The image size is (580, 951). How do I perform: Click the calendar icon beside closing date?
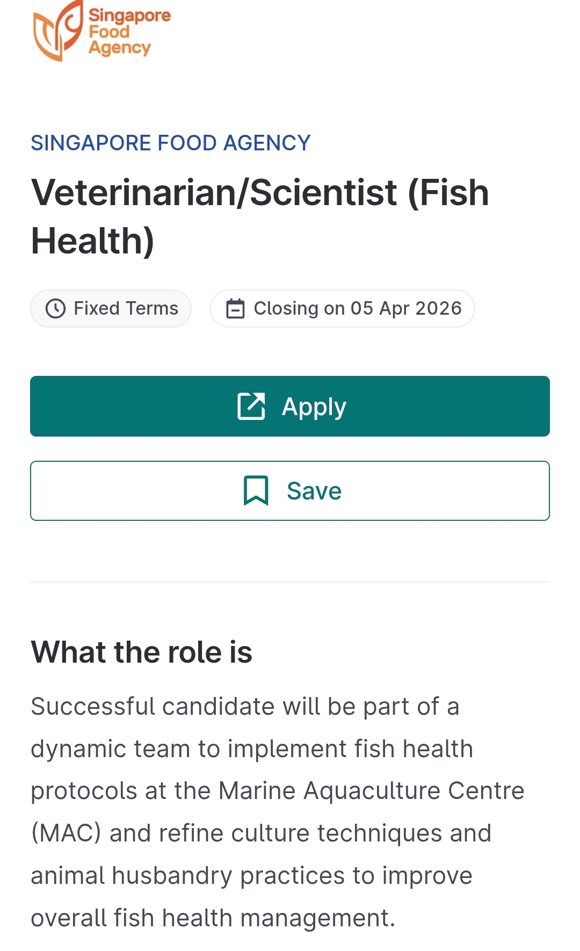[235, 309]
